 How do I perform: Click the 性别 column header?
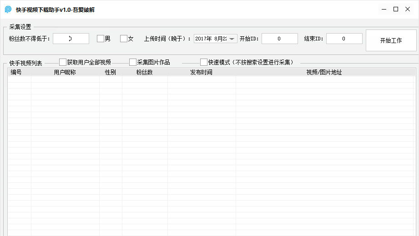(x=111, y=72)
